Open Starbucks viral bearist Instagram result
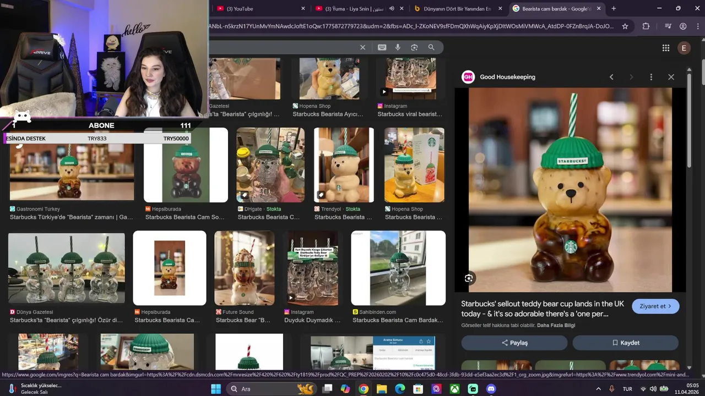This screenshot has height=396, width=705. coord(410,114)
